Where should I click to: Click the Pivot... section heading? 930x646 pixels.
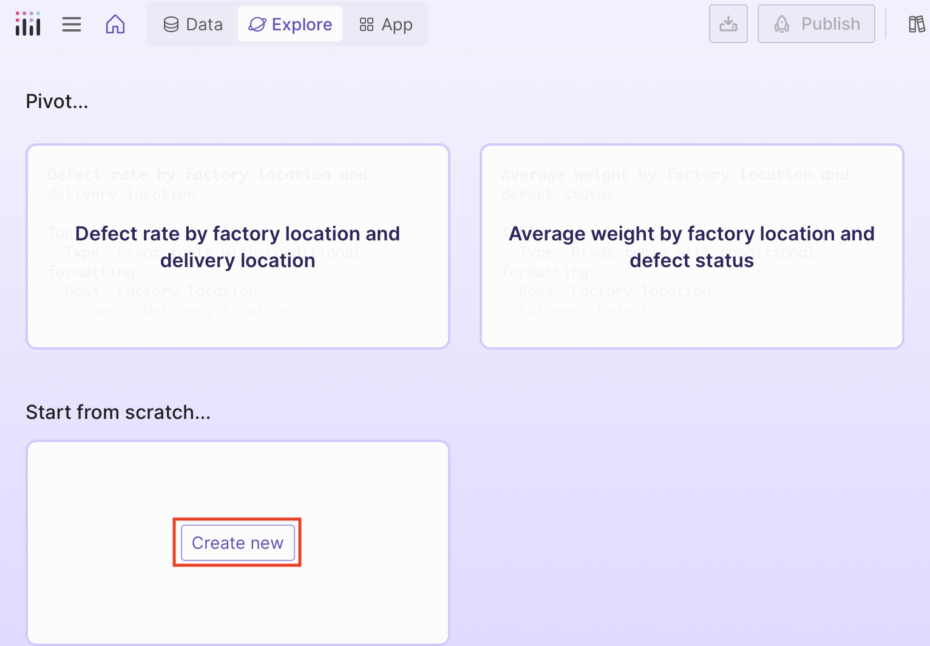[57, 101]
